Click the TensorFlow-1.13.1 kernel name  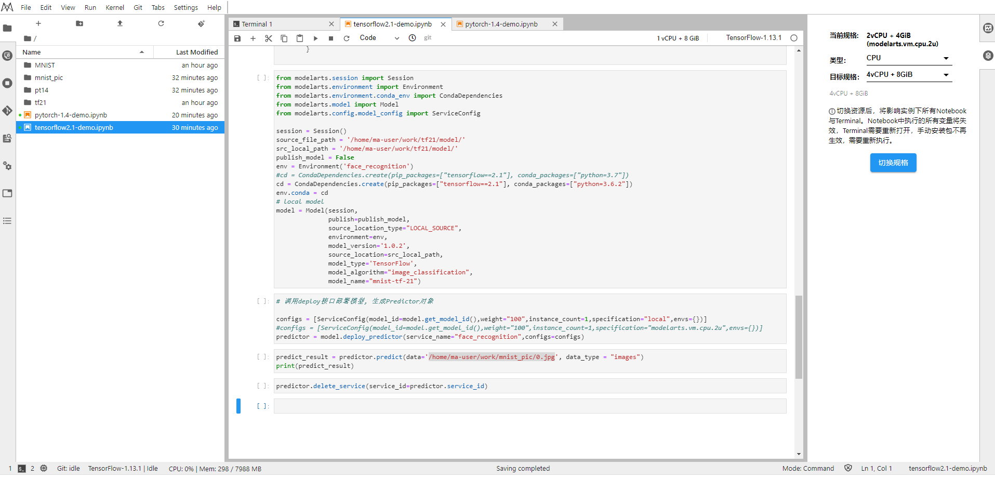(x=753, y=38)
